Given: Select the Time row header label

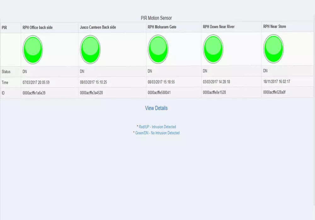Looking at the screenshot, I should coord(5,82).
